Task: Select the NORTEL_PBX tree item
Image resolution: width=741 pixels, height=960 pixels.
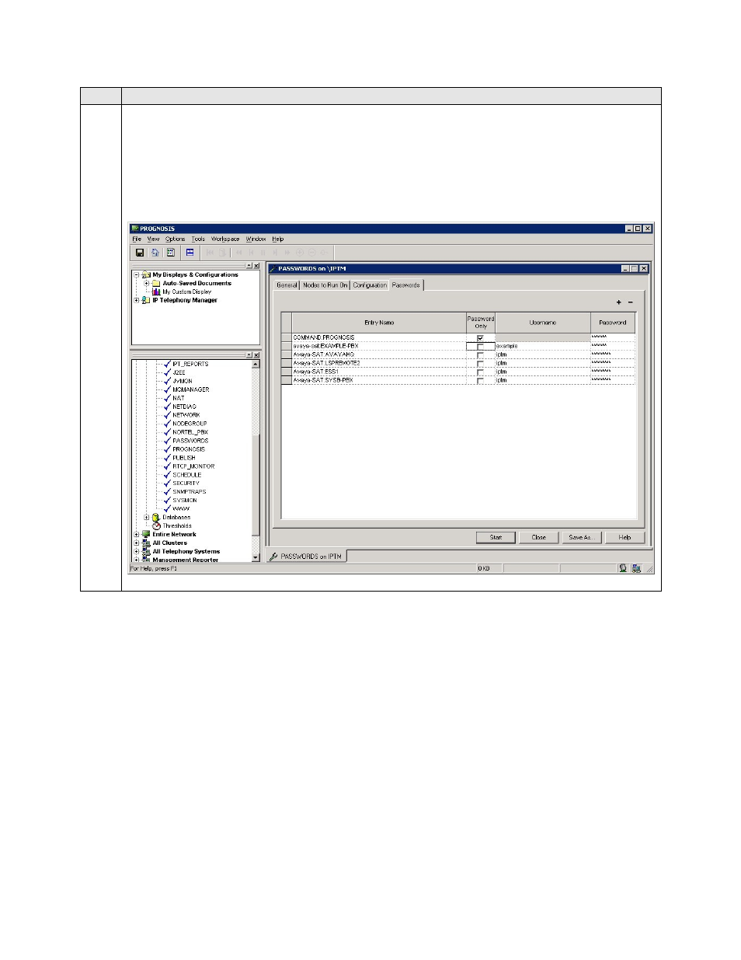Action: tap(190, 431)
